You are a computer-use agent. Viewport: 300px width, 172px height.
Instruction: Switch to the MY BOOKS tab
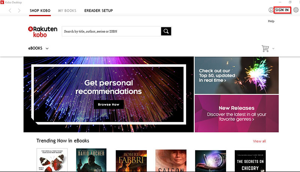tap(67, 11)
